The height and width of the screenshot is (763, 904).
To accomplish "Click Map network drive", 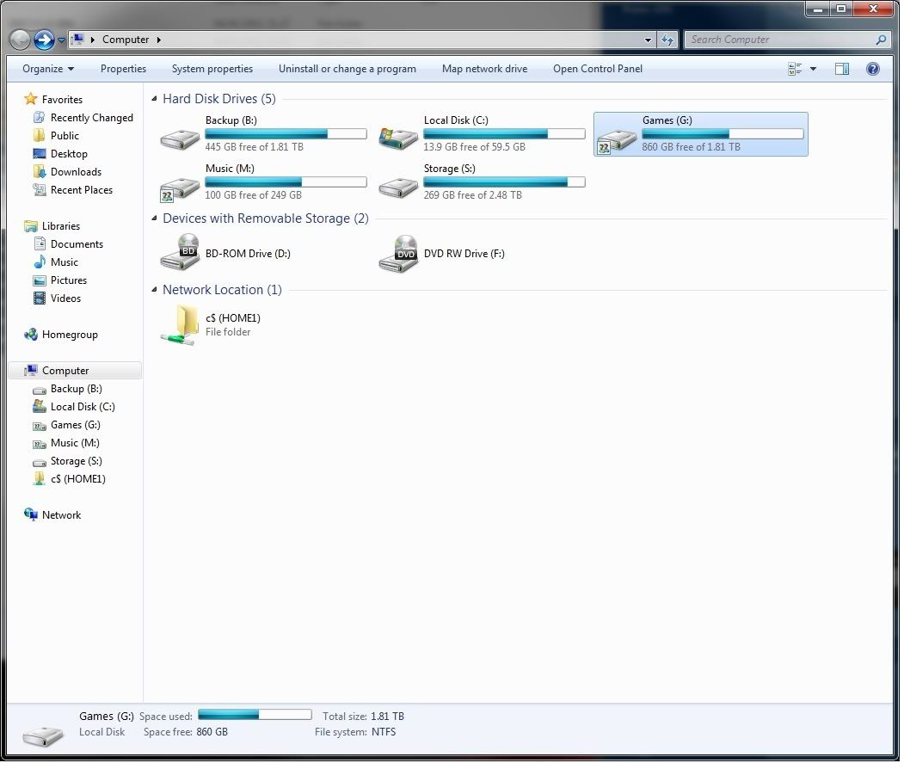I will pos(484,69).
